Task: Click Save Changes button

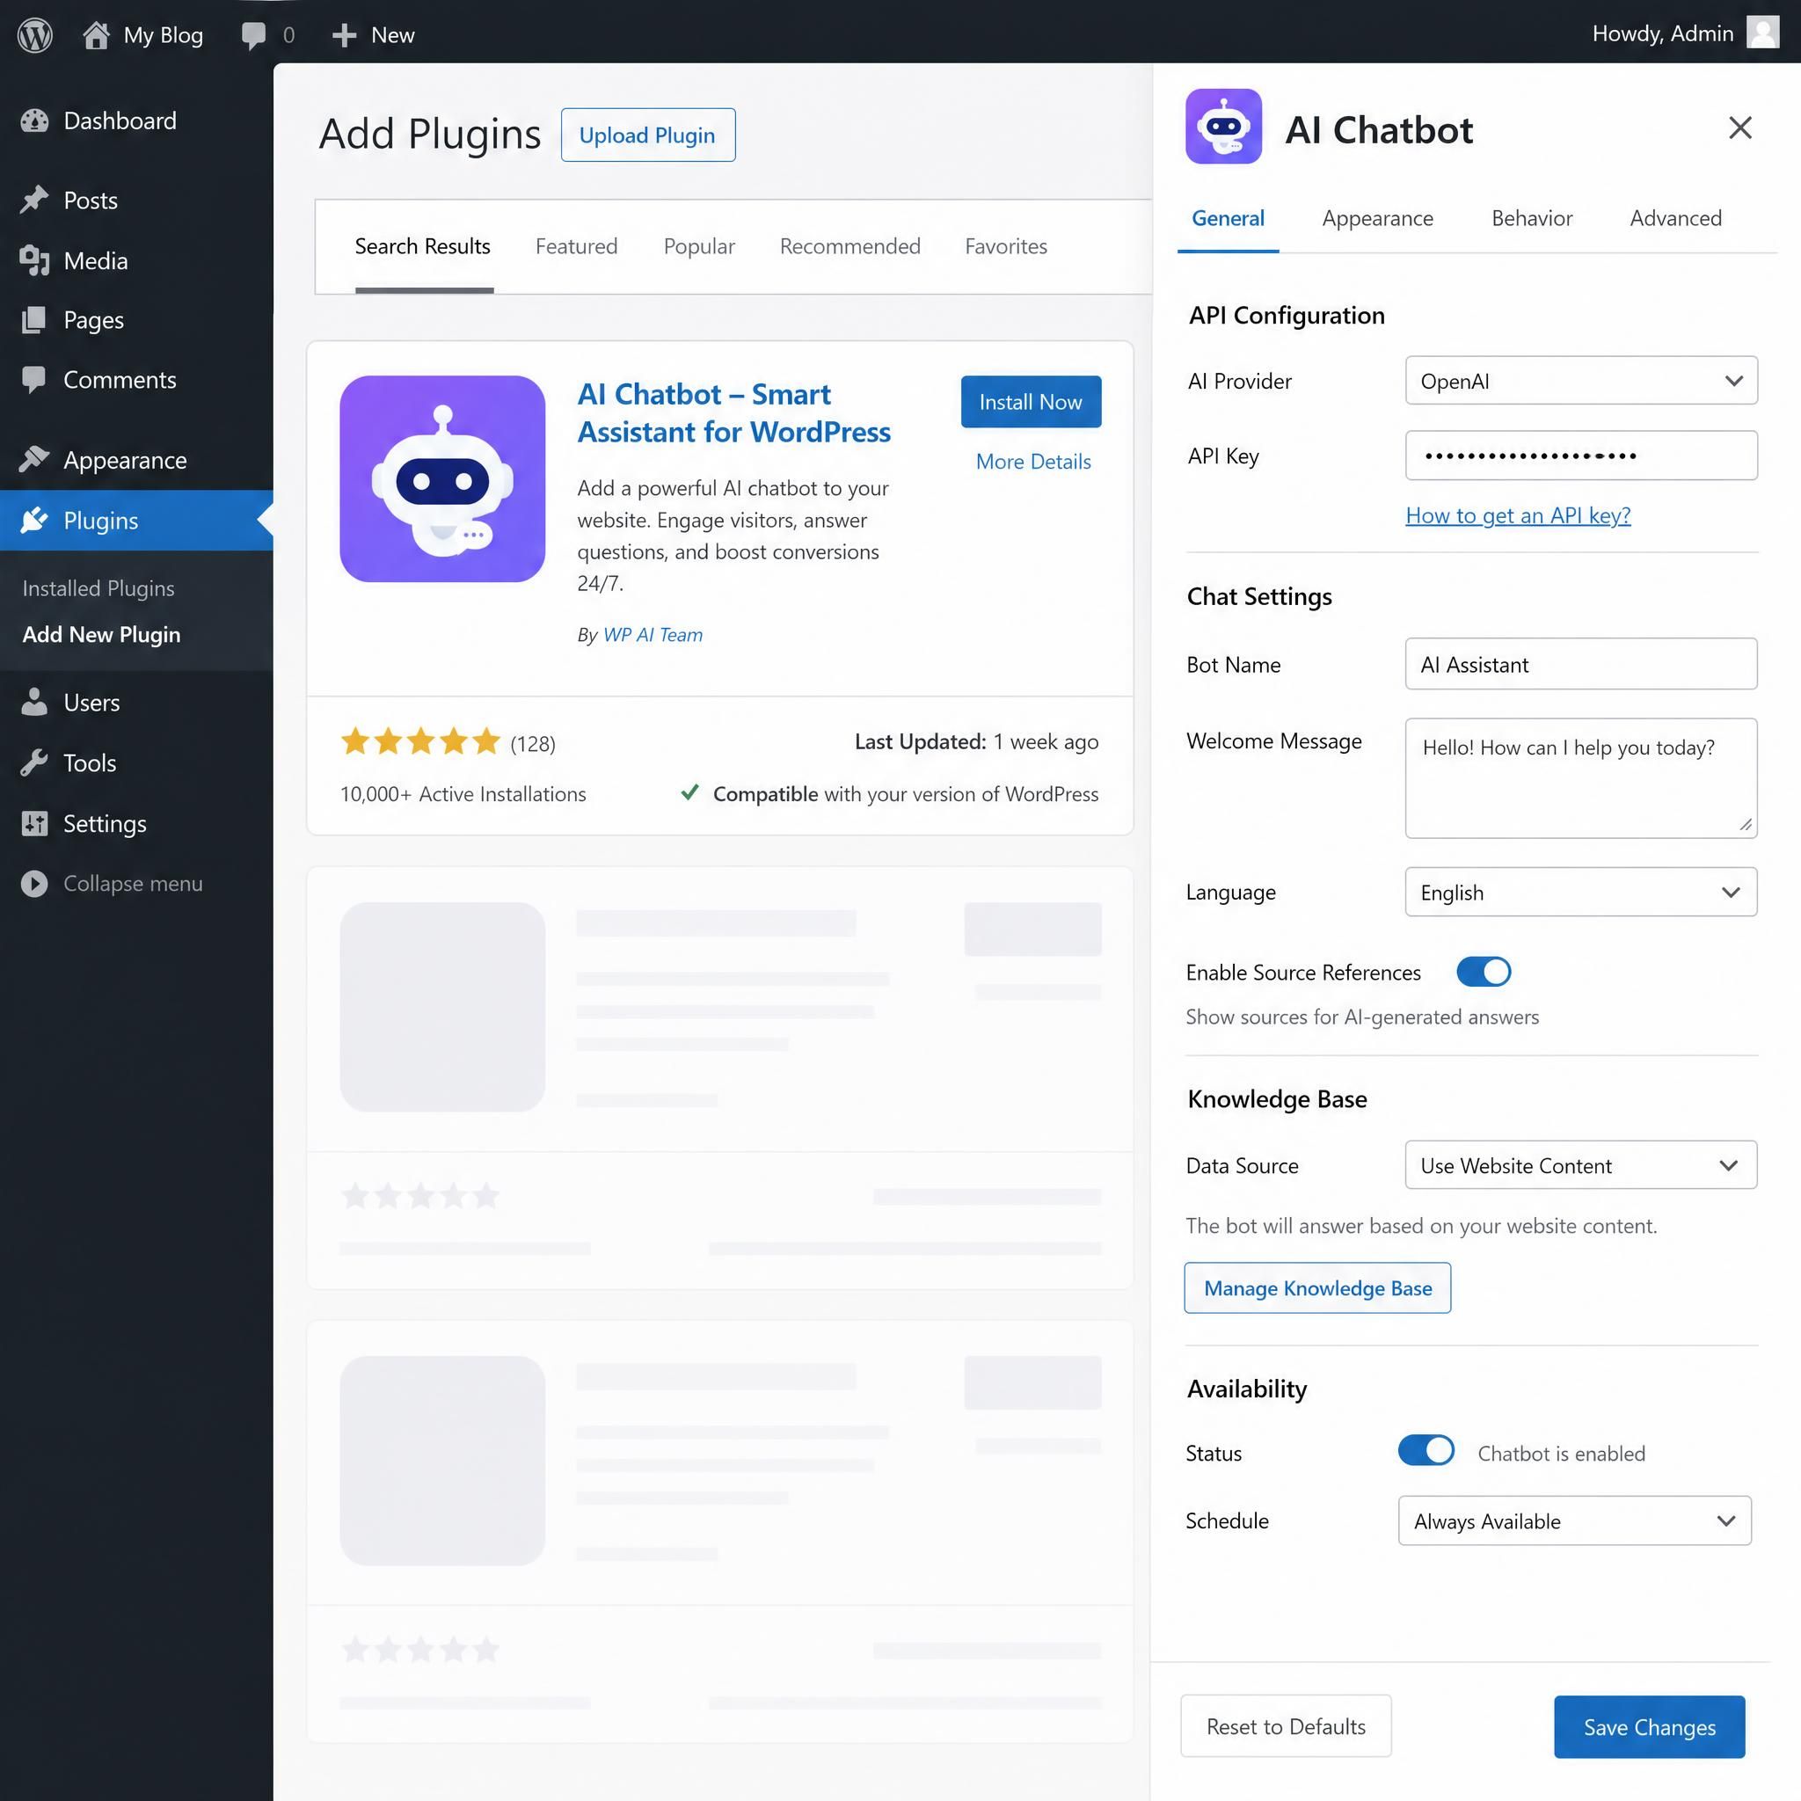Action: point(1648,1726)
